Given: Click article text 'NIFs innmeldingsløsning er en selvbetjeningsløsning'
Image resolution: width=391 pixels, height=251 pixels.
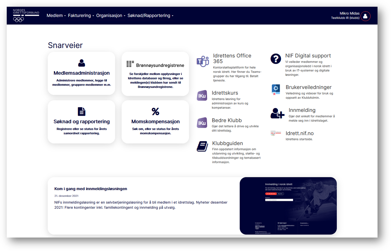Looking at the screenshot, I should (x=141, y=205).
